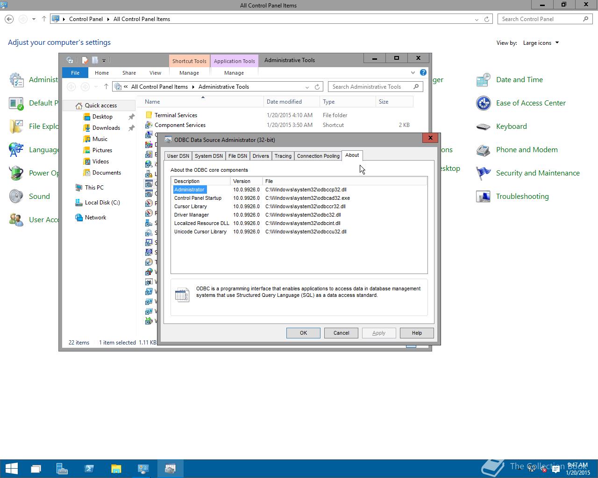Open address history dropdown in Administrative Tools
The height and width of the screenshot is (478, 598).
[307, 87]
